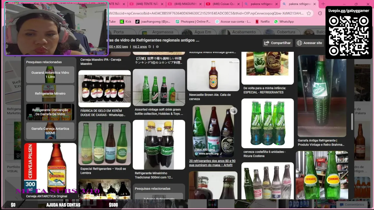
Task: Click the info icon beside Há 2 anos
Action: (157, 47)
